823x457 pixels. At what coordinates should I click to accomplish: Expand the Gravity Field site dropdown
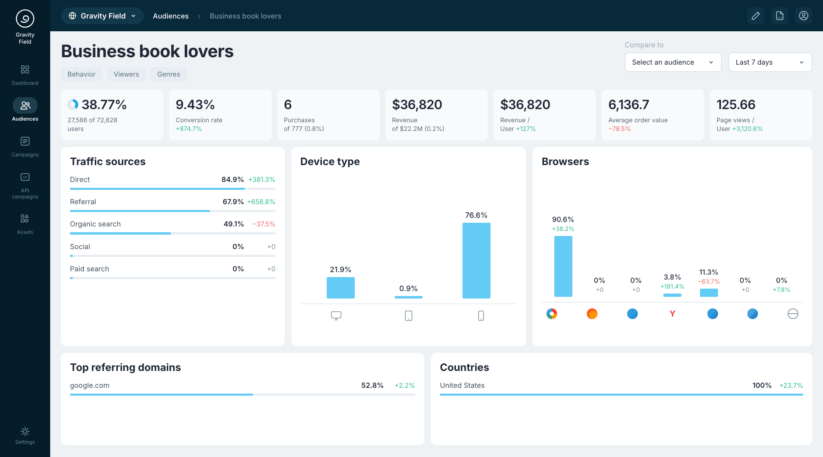pyautogui.click(x=102, y=16)
